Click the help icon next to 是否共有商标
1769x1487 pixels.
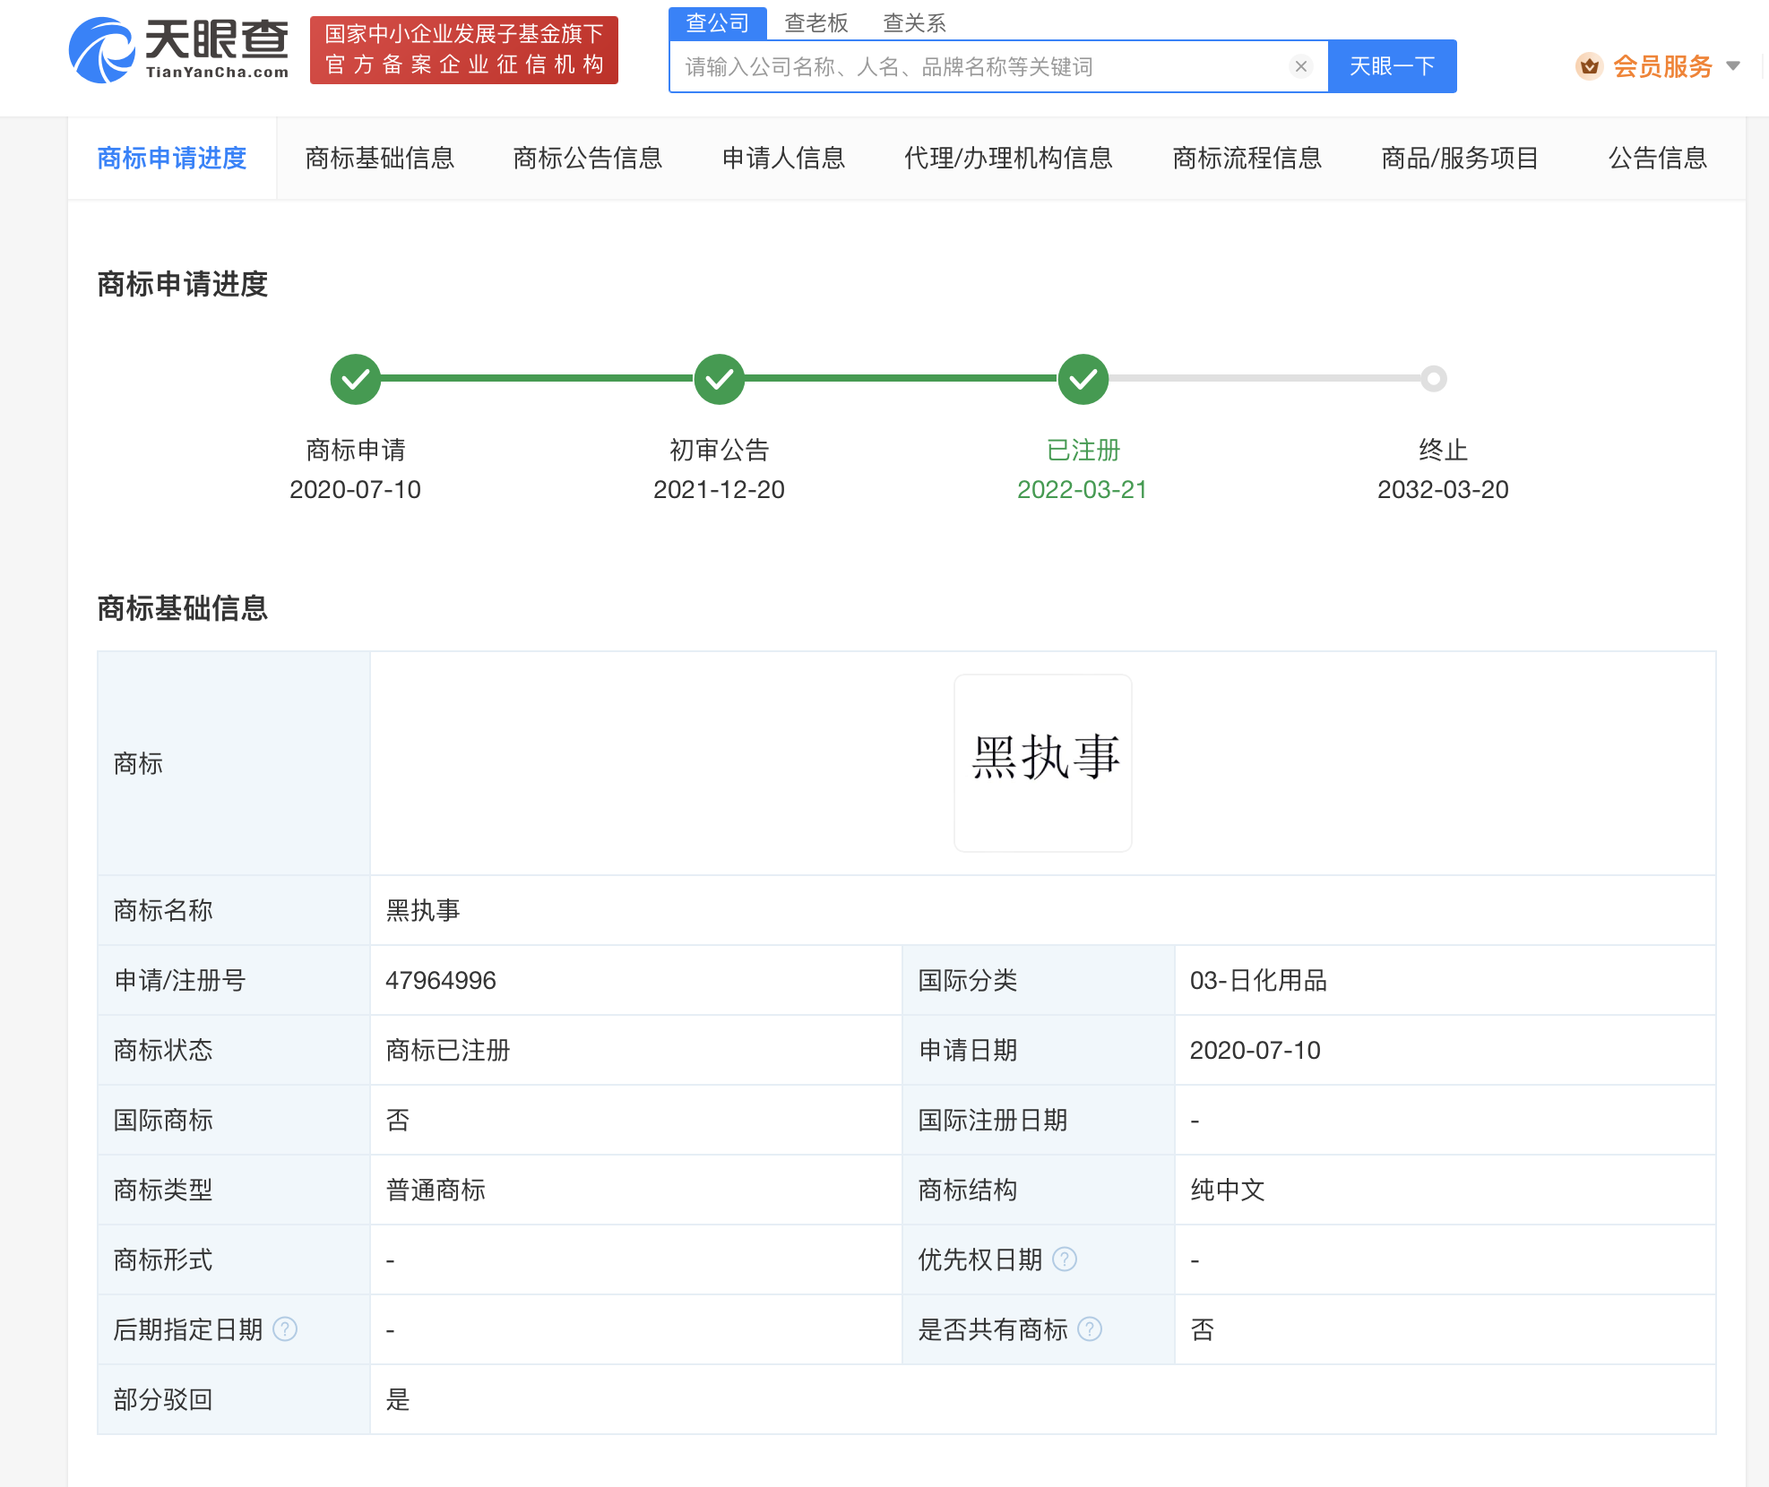click(x=1090, y=1329)
